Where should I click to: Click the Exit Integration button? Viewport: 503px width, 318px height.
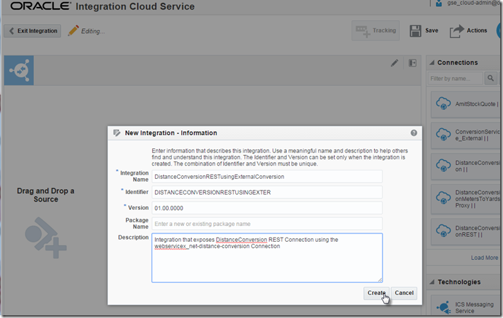pyautogui.click(x=33, y=31)
